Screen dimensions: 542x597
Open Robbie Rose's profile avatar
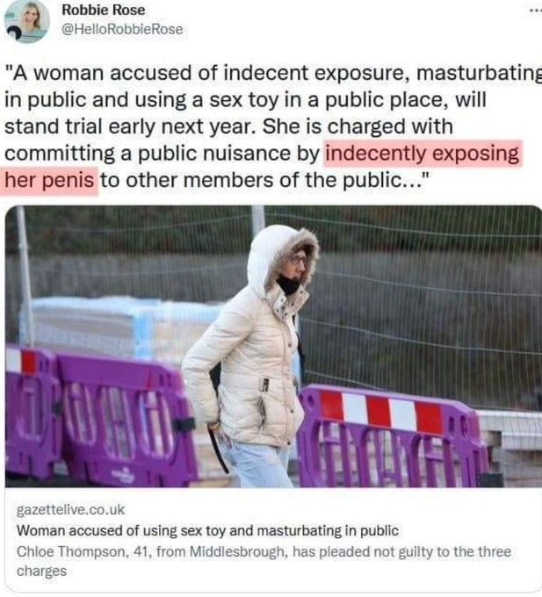pyautogui.click(x=26, y=21)
